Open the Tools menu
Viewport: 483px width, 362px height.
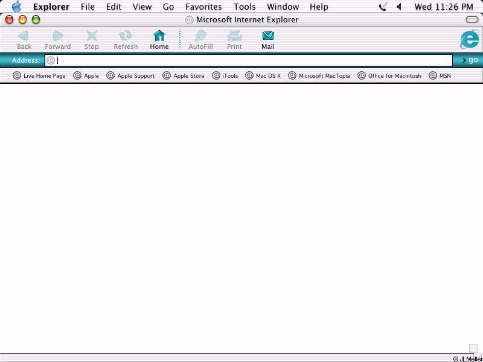[245, 7]
